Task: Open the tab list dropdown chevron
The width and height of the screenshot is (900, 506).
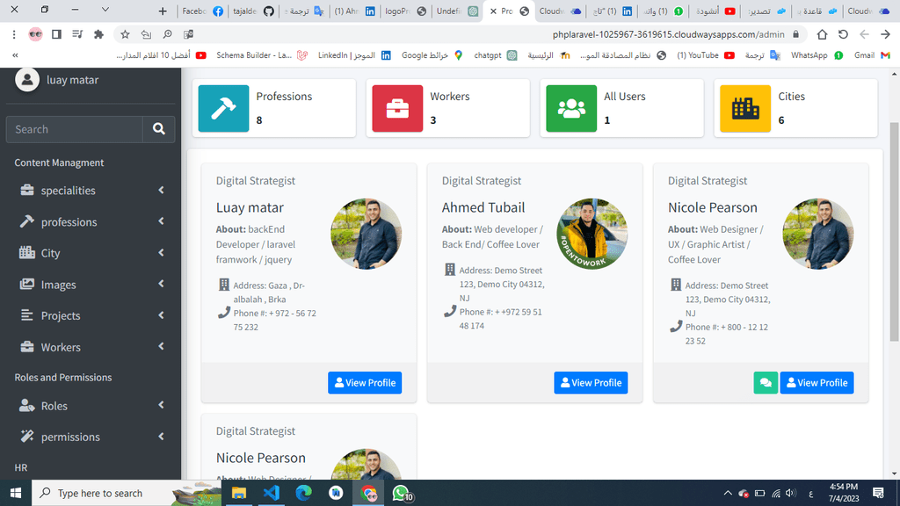Action: click(x=105, y=10)
